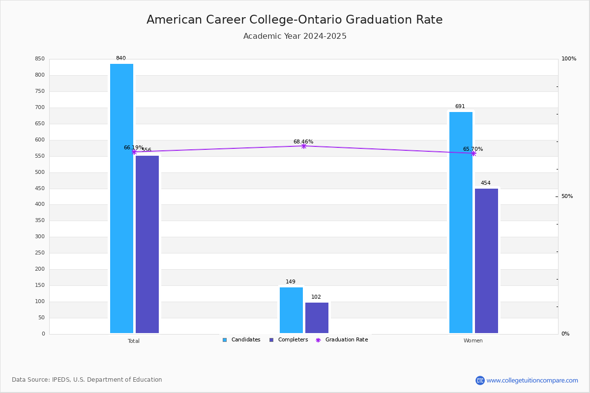Viewport: 590px width, 393px height.
Task: Click the Total completers bar labeled 556
Action: click(147, 244)
